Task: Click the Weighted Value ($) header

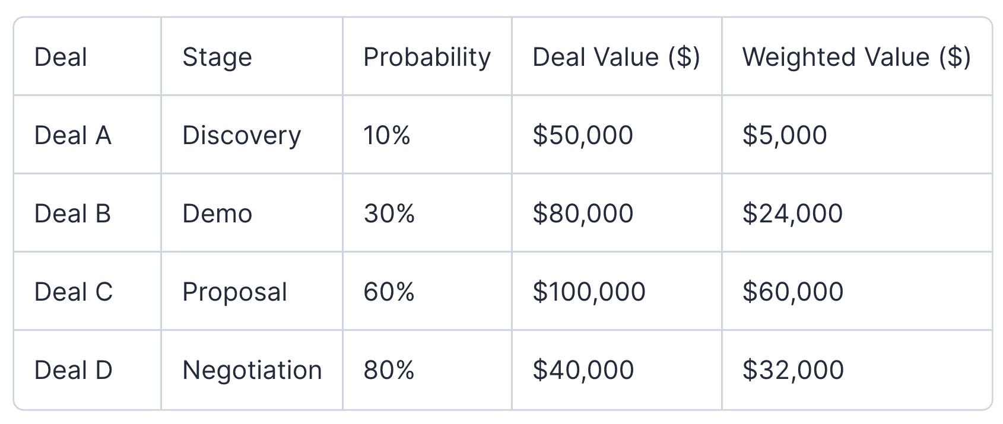Action: tap(856, 57)
